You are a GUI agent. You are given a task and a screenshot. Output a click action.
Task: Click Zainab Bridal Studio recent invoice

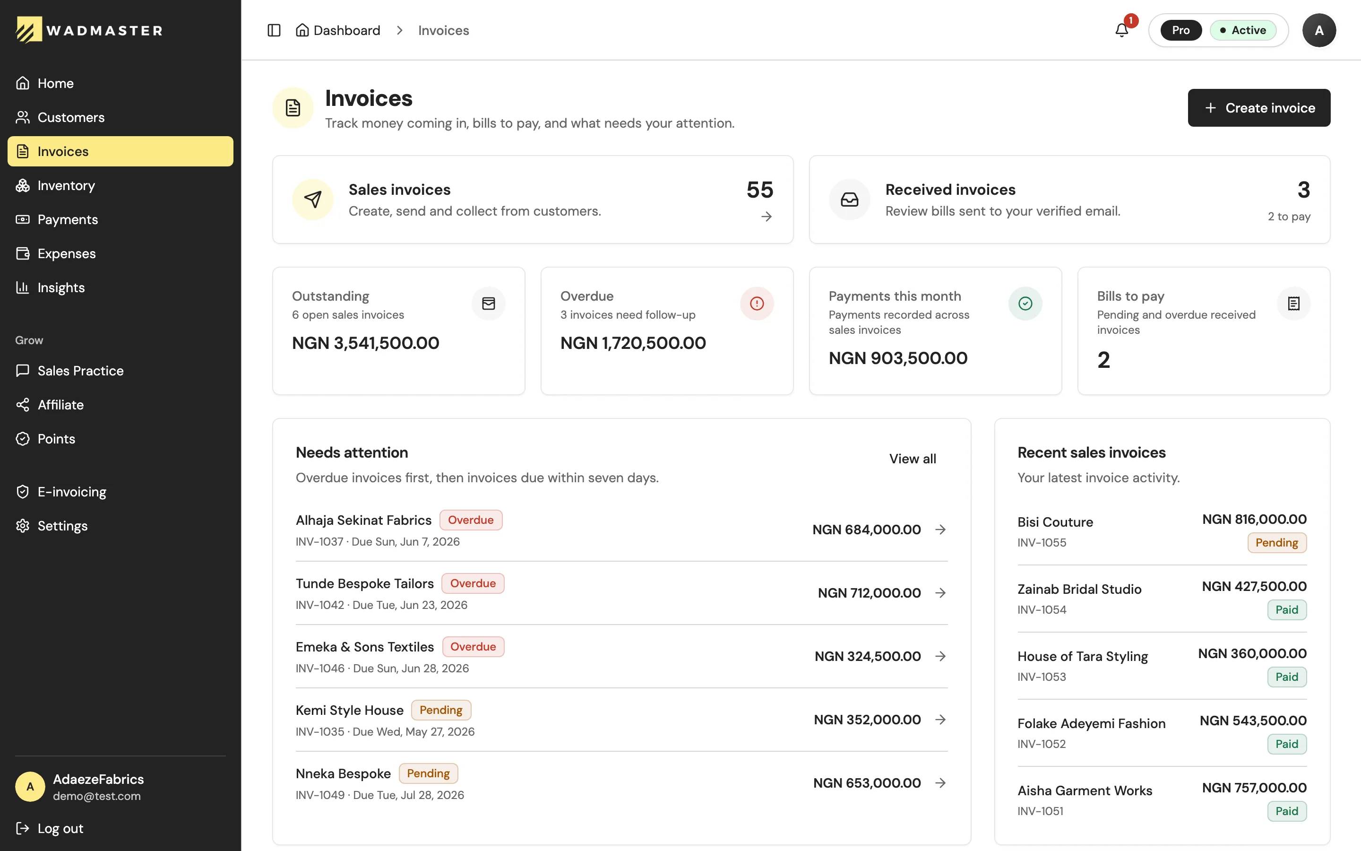tap(1162, 599)
